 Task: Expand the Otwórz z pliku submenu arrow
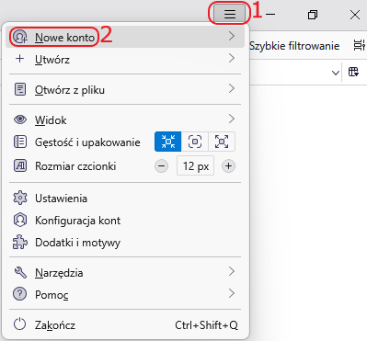(x=232, y=89)
